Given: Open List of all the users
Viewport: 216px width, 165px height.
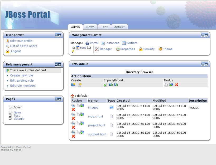Looking at the screenshot, I should point(23,46).
